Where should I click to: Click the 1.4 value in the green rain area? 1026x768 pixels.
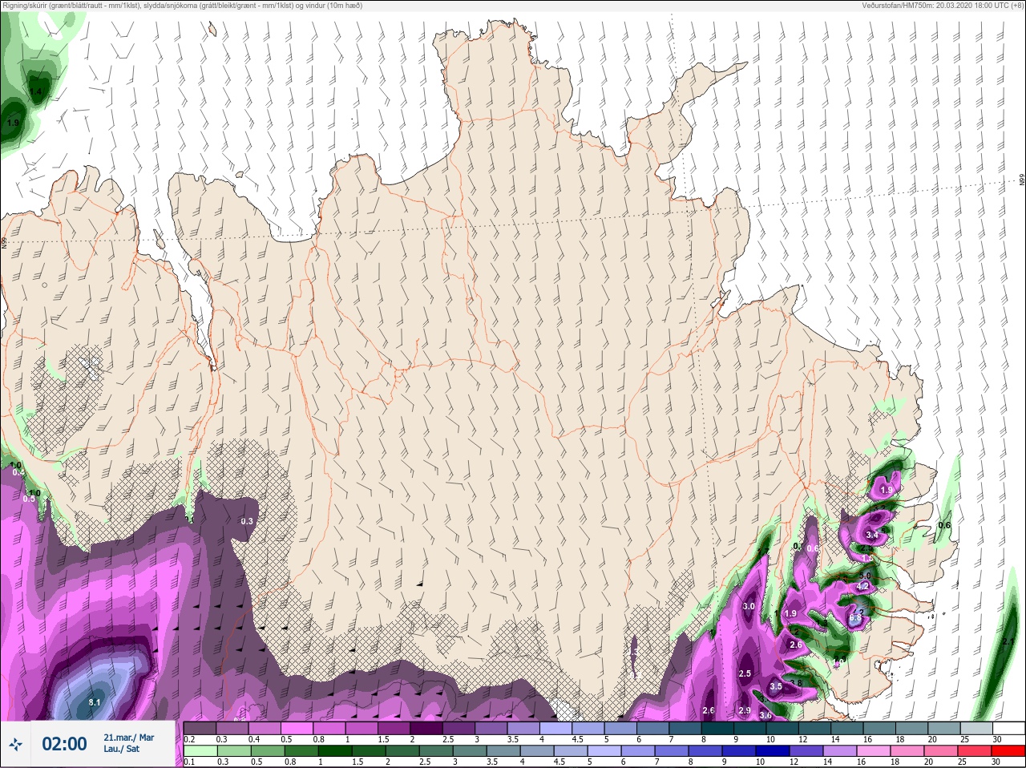tap(36, 92)
